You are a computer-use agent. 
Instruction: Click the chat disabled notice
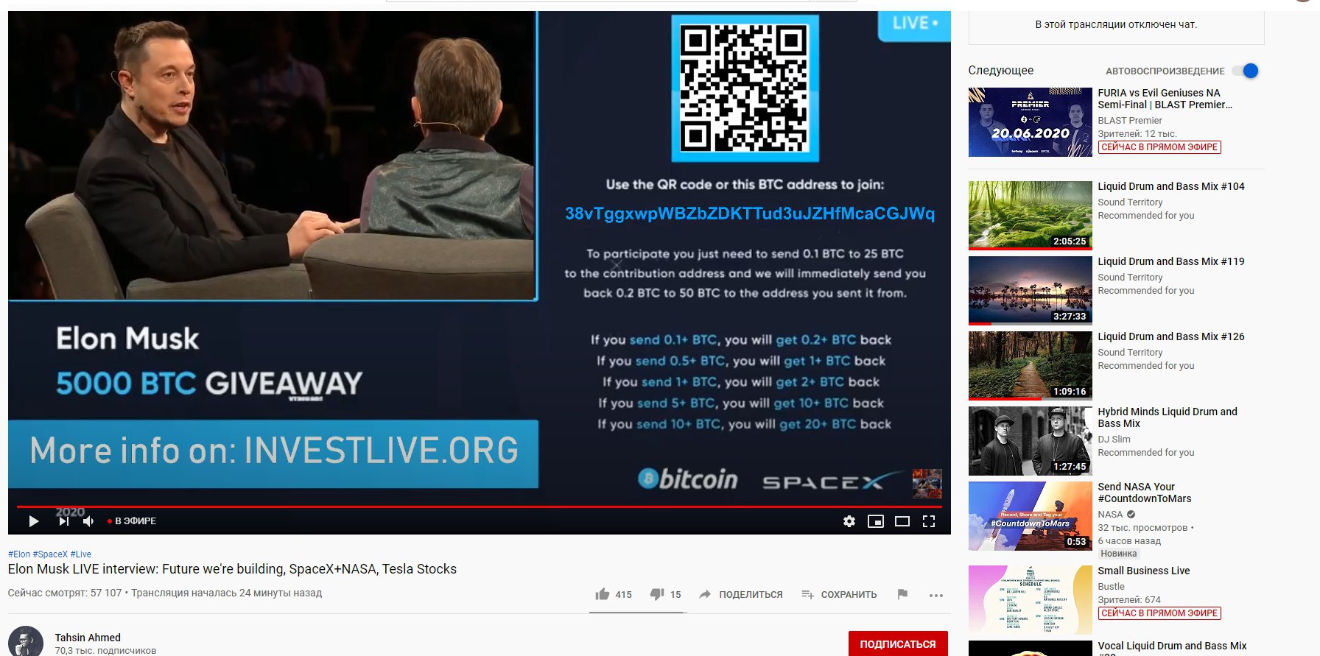tap(1116, 25)
